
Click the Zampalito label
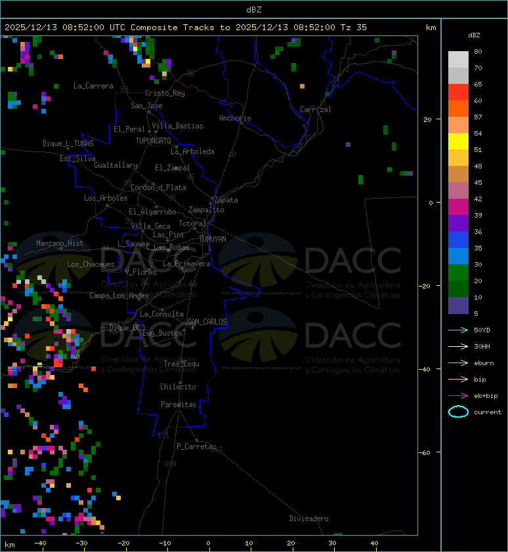click(206, 210)
